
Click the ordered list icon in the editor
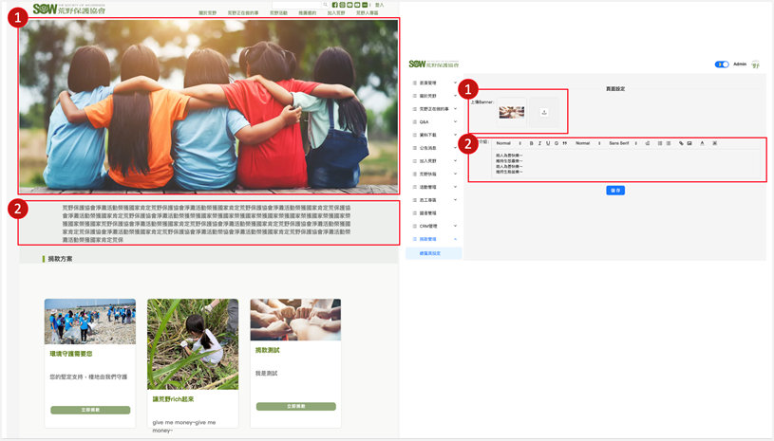[660, 143]
